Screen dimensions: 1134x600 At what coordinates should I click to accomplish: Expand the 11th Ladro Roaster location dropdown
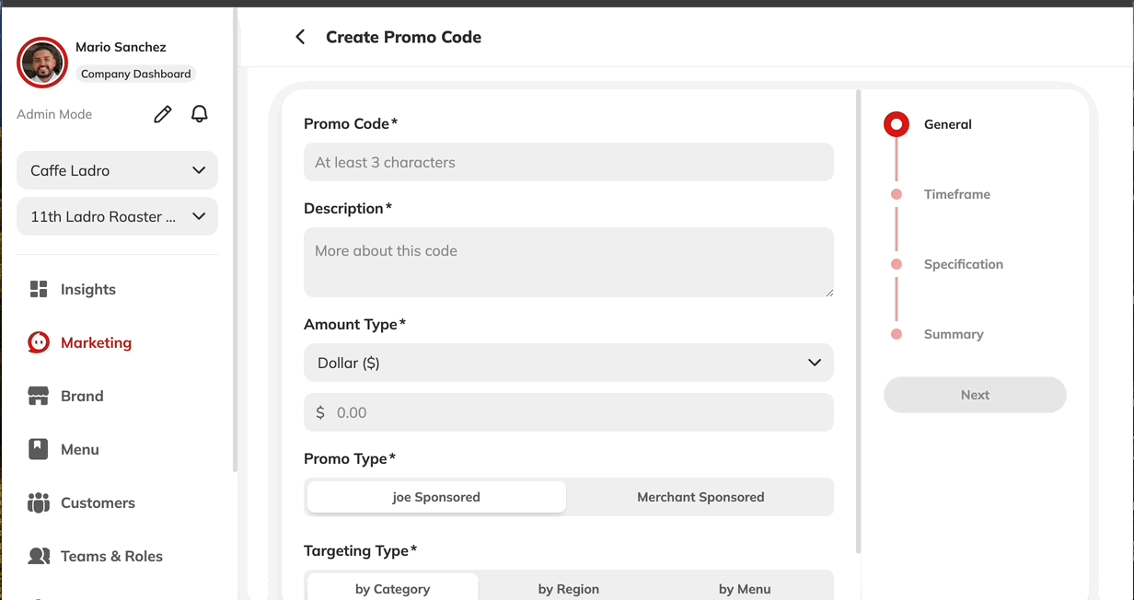117,217
